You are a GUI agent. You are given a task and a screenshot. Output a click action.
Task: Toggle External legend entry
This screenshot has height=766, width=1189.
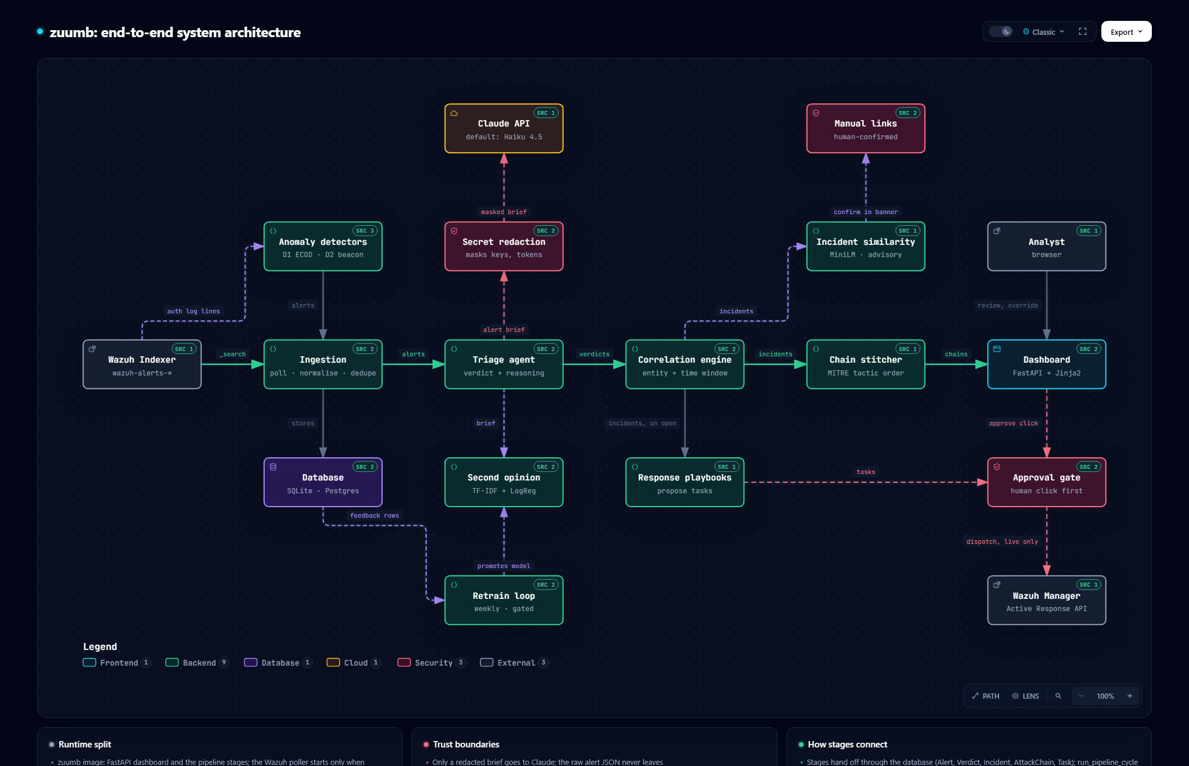pos(514,663)
